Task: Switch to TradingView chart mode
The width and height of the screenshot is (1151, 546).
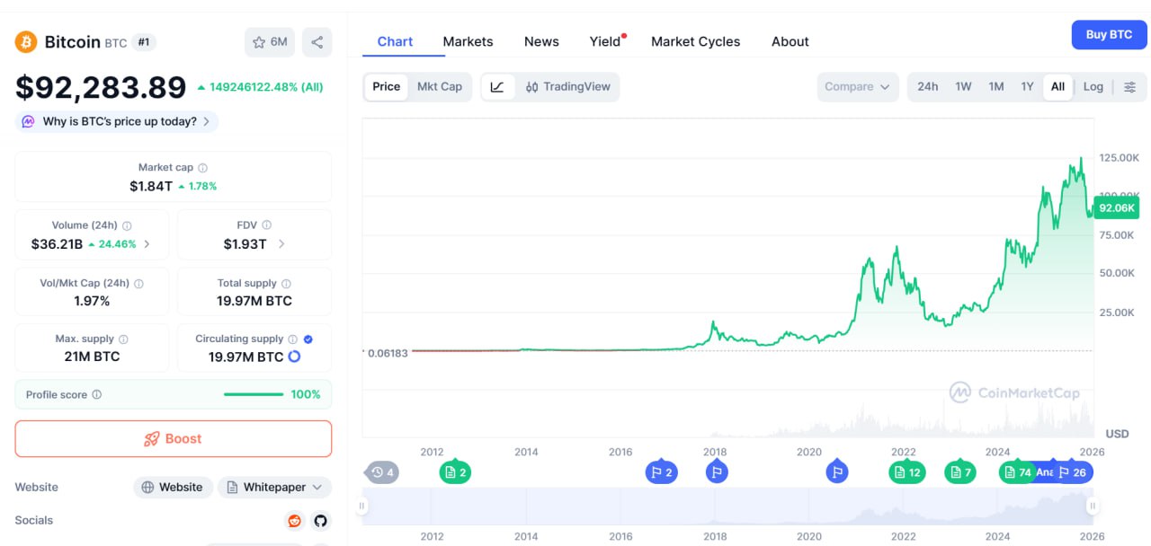Action: (567, 87)
